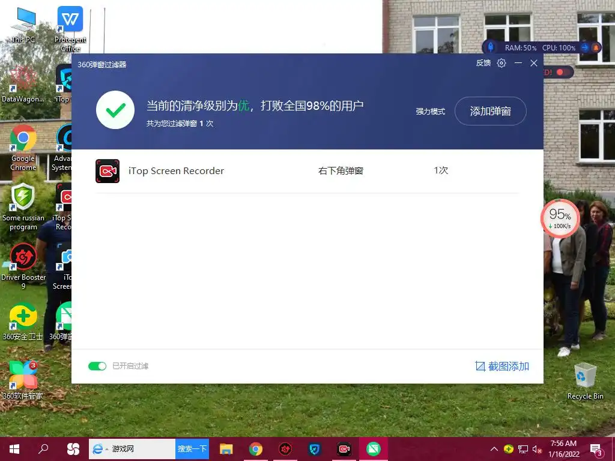
Task: Open Some russian program shortcut
Action: (x=23, y=207)
